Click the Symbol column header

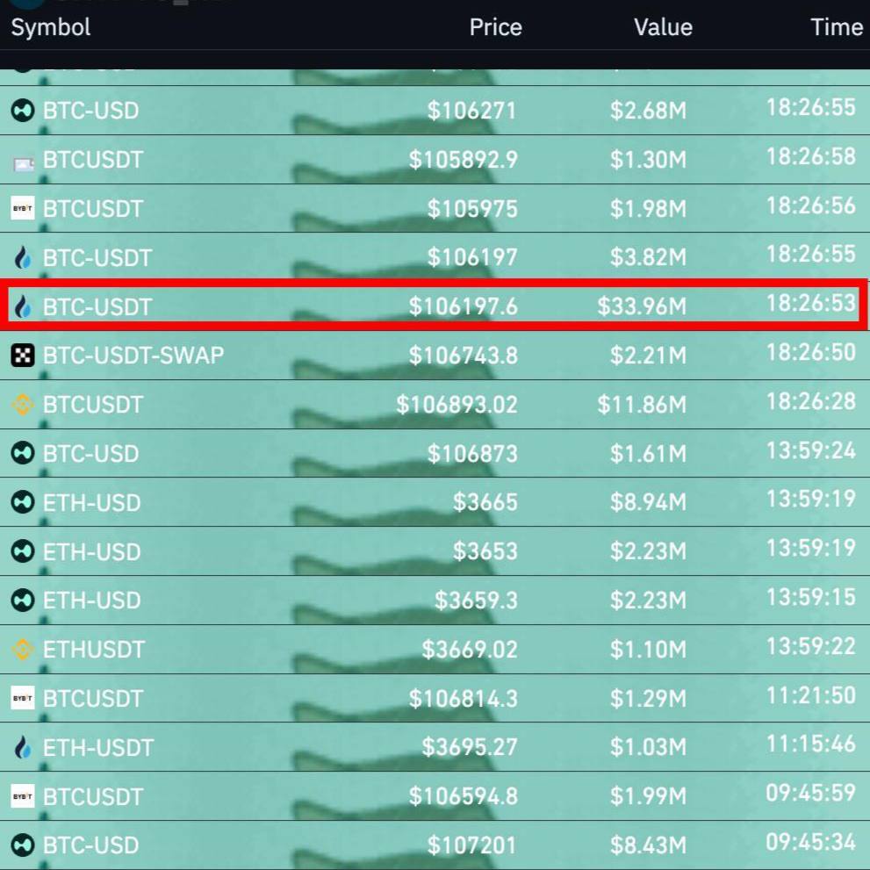point(51,27)
